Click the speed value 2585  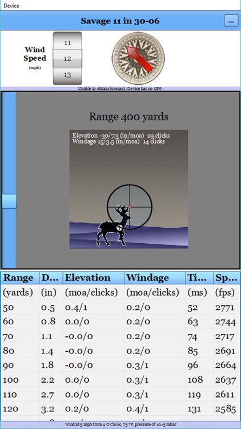[226, 409]
